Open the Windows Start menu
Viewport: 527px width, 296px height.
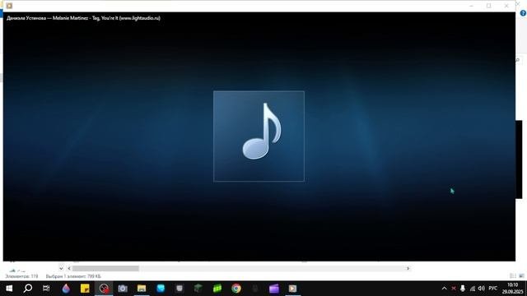9,289
